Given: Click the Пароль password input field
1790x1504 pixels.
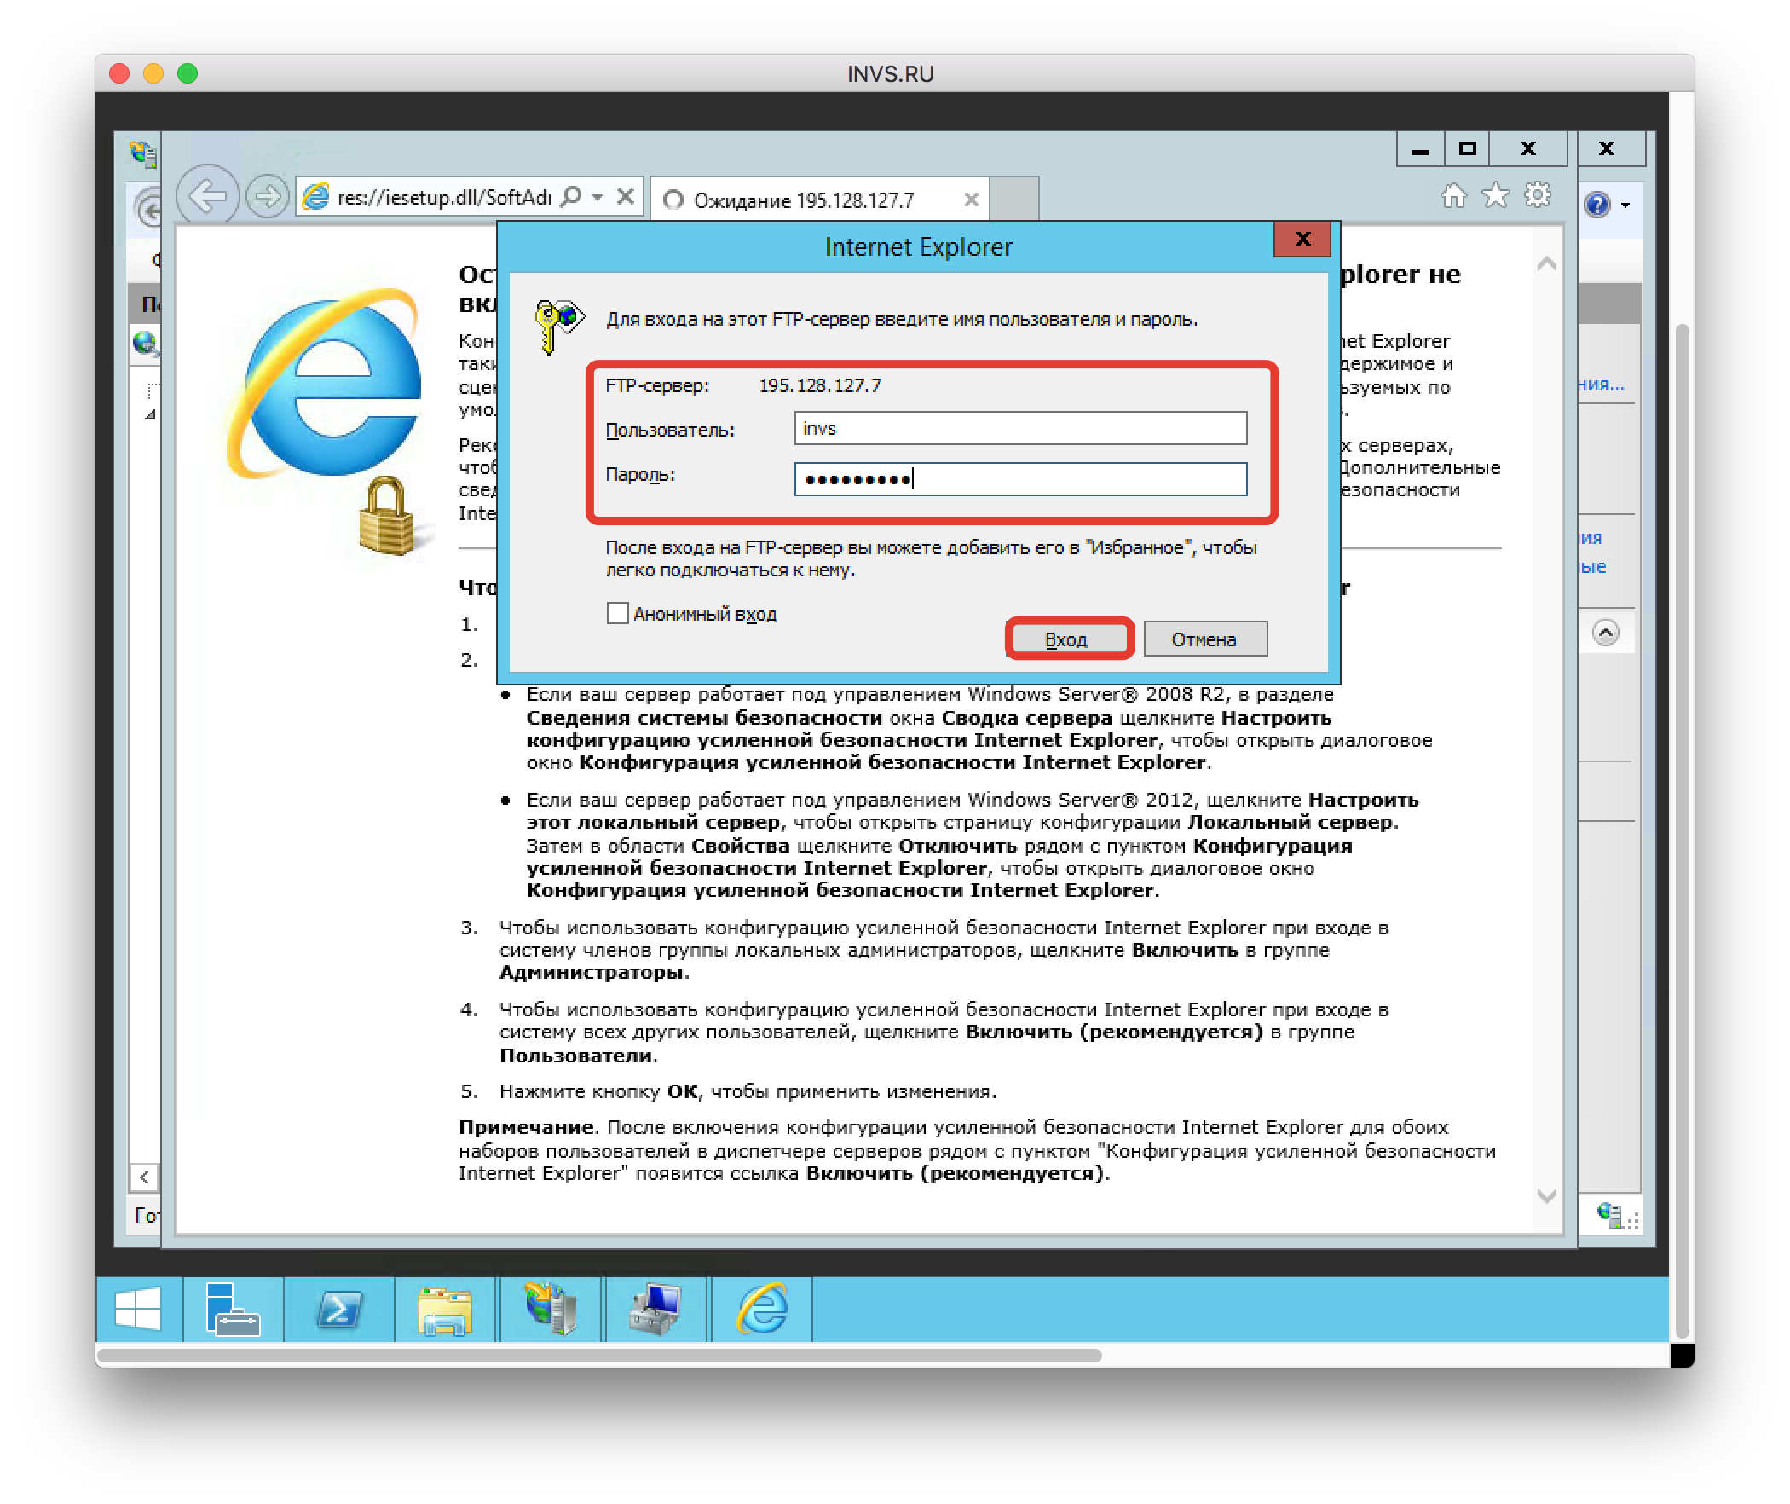Looking at the screenshot, I should click(1014, 479).
